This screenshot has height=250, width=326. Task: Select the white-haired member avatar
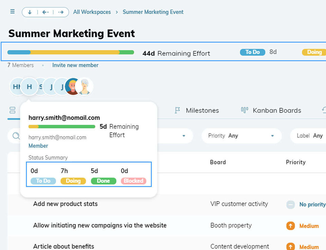[85, 87]
